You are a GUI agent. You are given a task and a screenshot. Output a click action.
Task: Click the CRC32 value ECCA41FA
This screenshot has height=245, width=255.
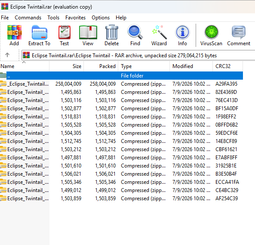(227, 182)
